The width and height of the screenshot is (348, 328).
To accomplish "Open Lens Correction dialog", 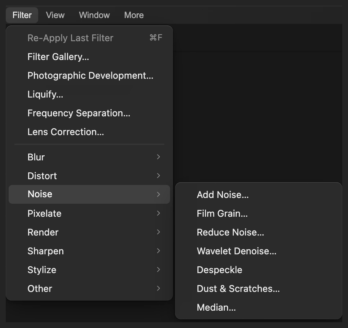I will 89,132.
